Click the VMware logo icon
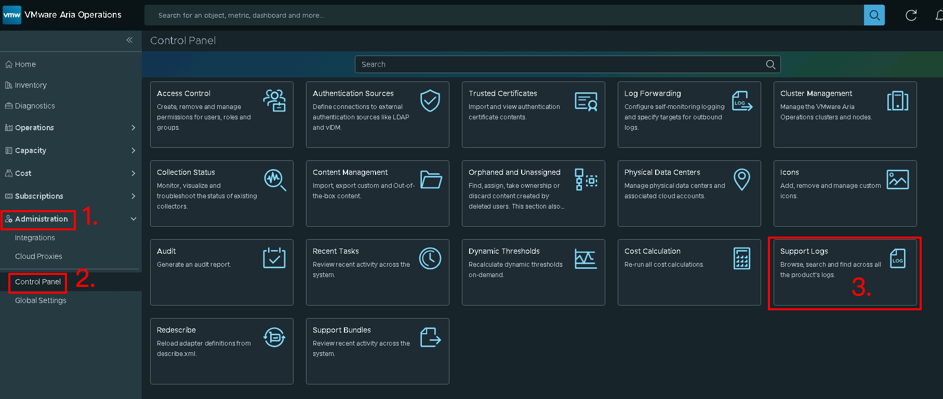 click(12, 15)
